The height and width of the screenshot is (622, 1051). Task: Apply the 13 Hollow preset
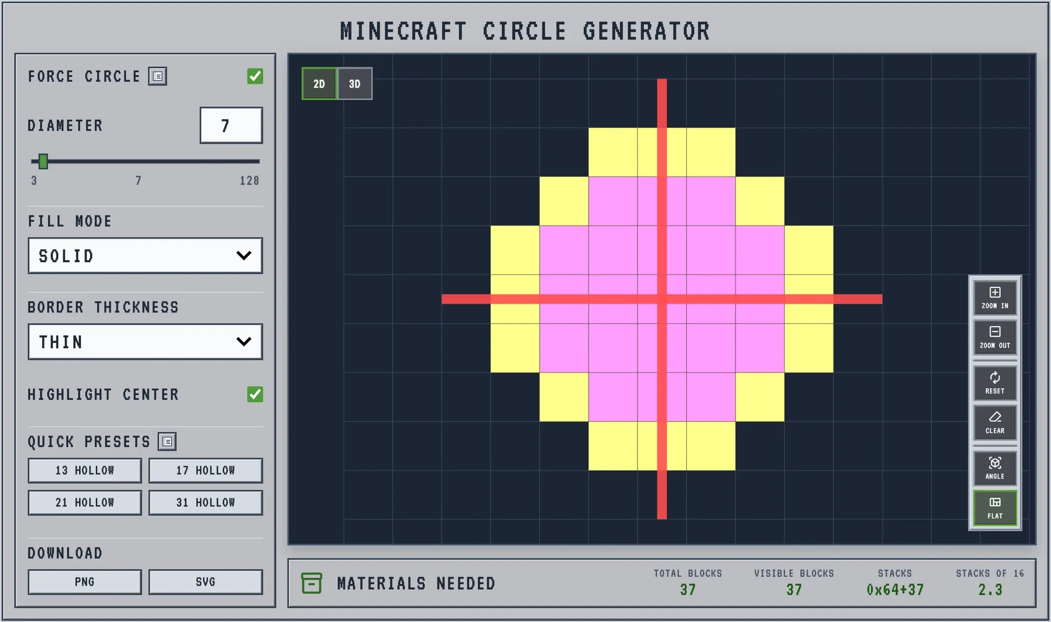(85, 471)
